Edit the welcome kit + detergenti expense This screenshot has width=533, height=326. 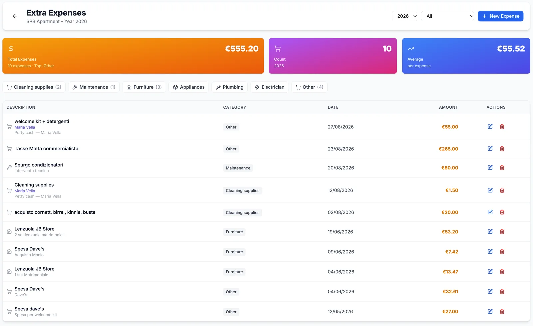[490, 127]
